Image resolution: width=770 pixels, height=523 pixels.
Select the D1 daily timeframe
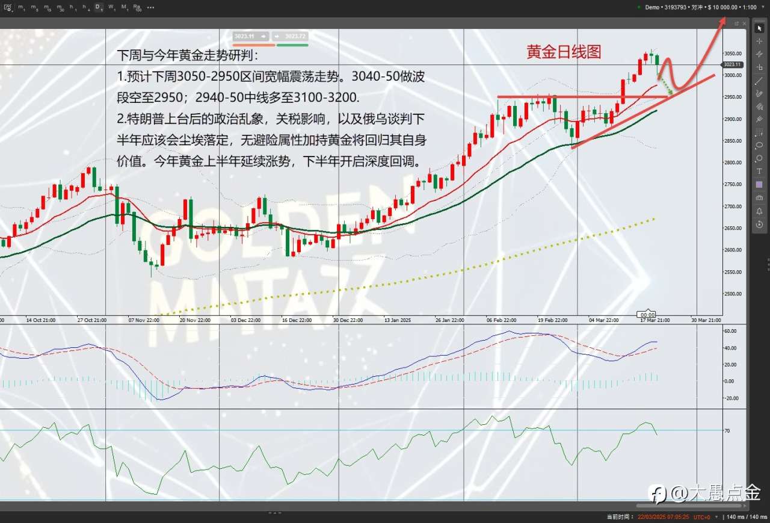tap(99, 7)
